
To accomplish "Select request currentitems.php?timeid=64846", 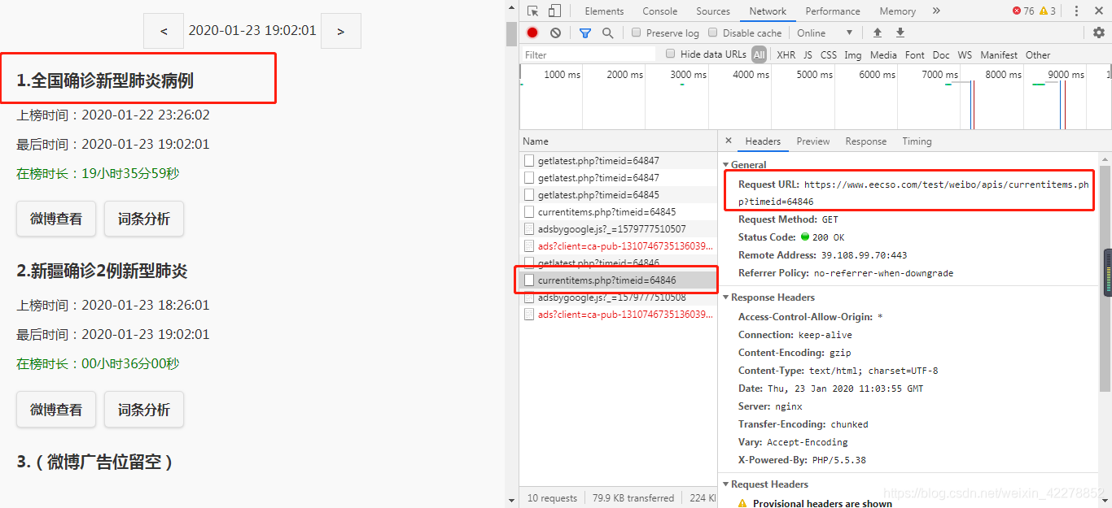I will point(618,280).
